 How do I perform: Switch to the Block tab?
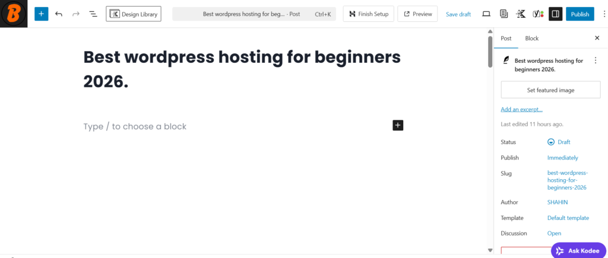[x=531, y=38]
